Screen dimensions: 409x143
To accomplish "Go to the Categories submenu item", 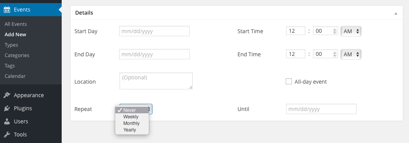I will [x=17, y=56].
